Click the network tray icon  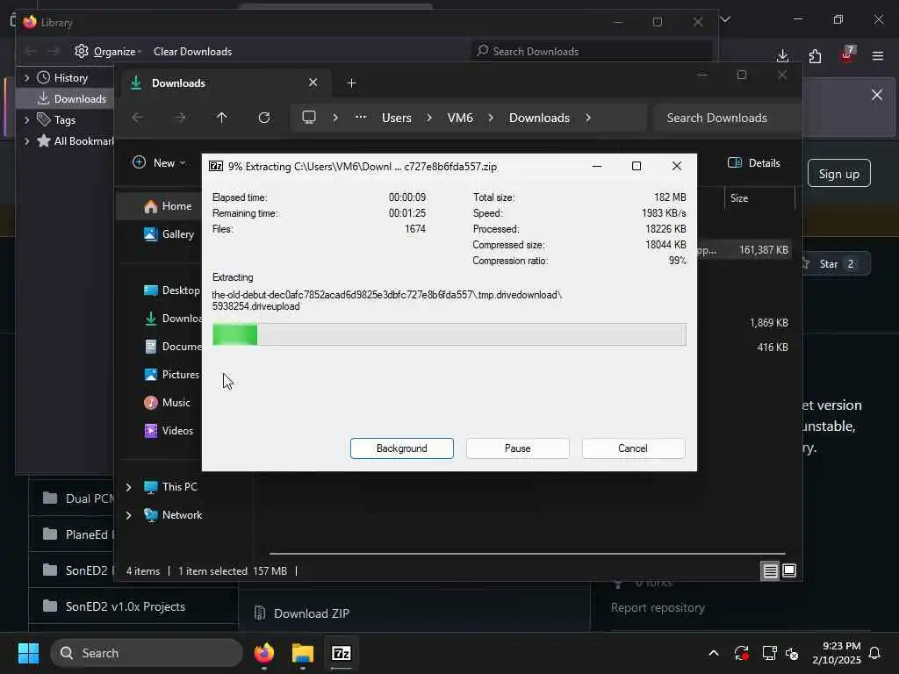pos(769,653)
